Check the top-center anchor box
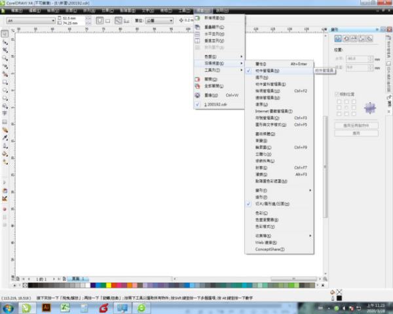This screenshot has height=314, width=393. point(346,101)
